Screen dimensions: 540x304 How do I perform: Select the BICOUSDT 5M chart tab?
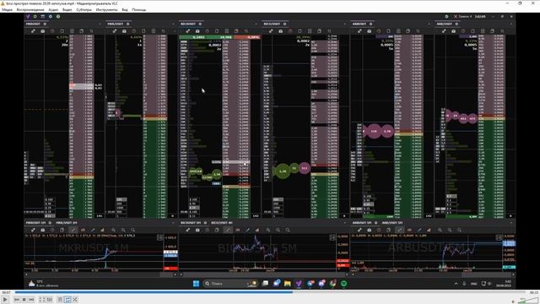191,223
